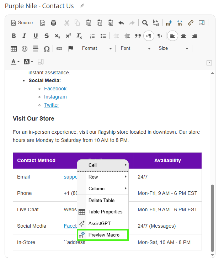Apply block quote formatting
Screen dimensions: 219x260
138,36
